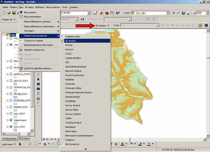Open ArcGlobe with the yellow globe icon
This screenshot has height=152, width=210.
pos(200,25)
